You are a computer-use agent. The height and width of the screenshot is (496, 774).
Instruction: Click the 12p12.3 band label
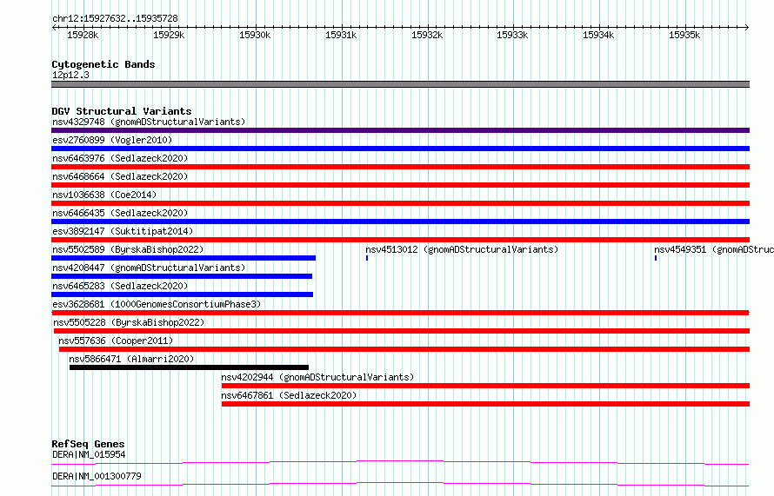pos(70,75)
